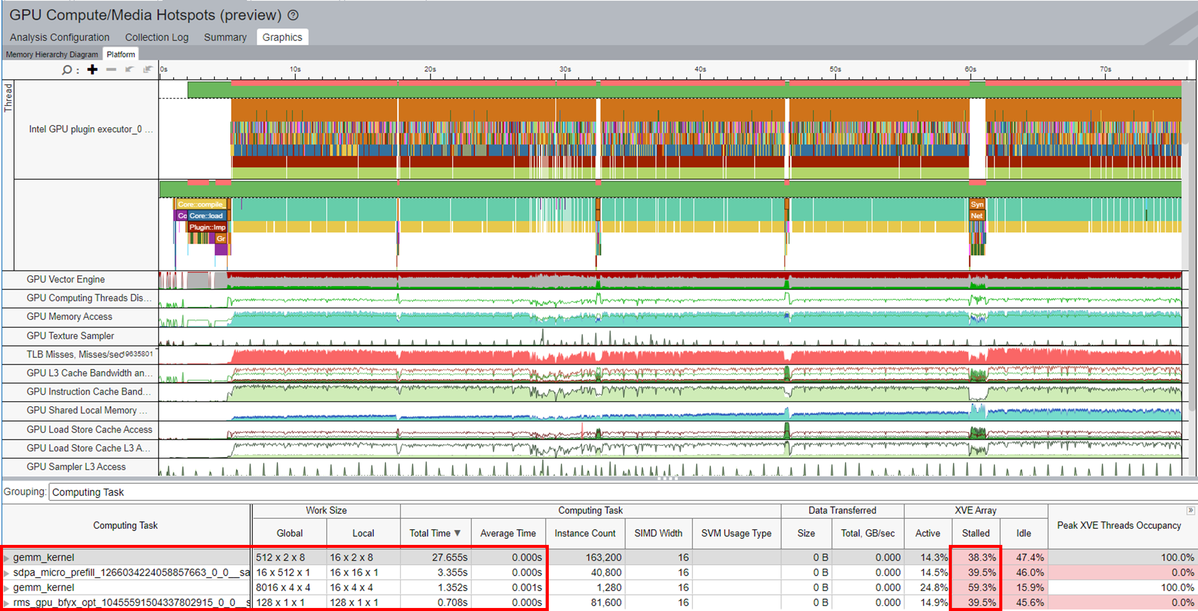
Task: Click the reset zoom arrow icon
Action: (x=147, y=70)
